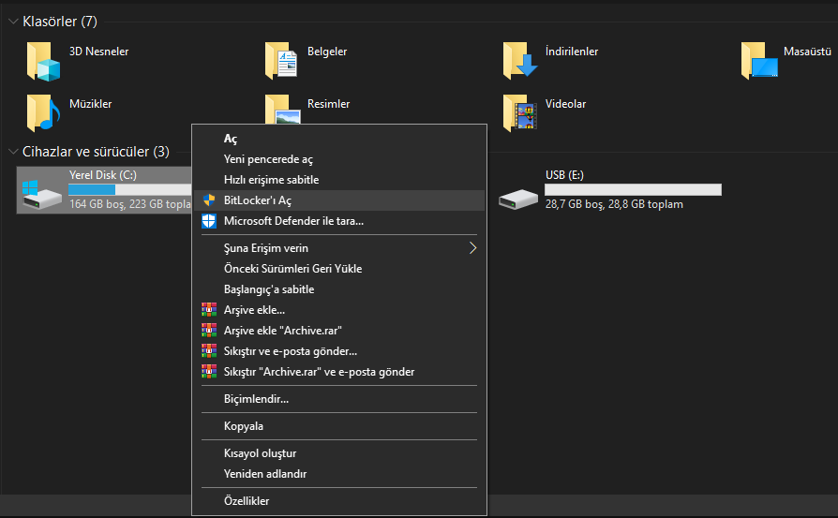The image size is (838, 518).
Task: Collapse the Klasörler (7) section
Action: [x=12, y=22]
